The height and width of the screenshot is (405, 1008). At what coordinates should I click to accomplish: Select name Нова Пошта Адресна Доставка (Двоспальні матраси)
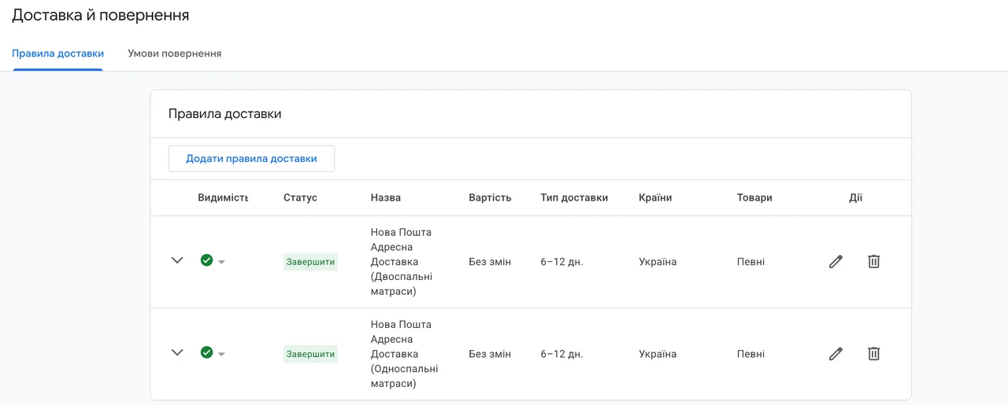pos(402,262)
